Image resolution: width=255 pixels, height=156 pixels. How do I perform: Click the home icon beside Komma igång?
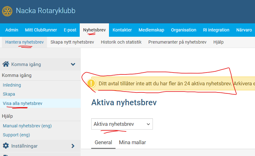tap(6, 64)
